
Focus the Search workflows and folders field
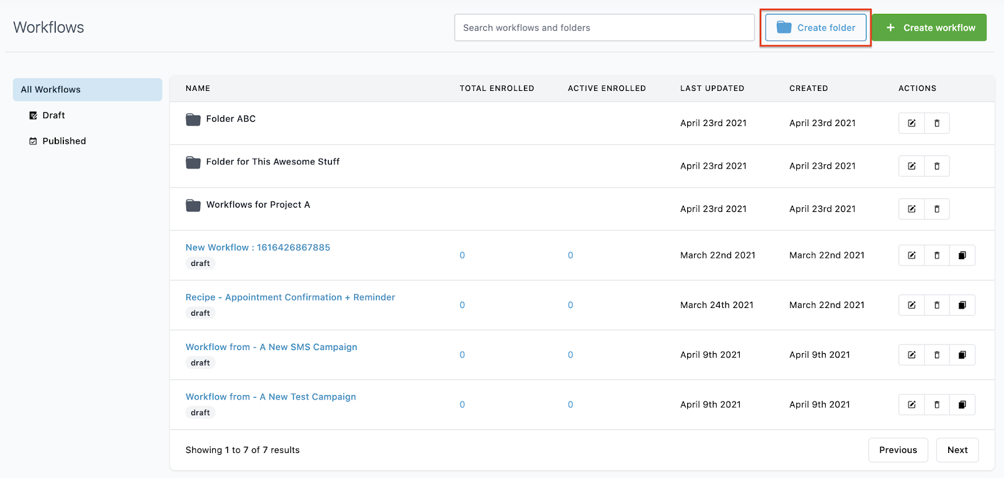click(604, 28)
